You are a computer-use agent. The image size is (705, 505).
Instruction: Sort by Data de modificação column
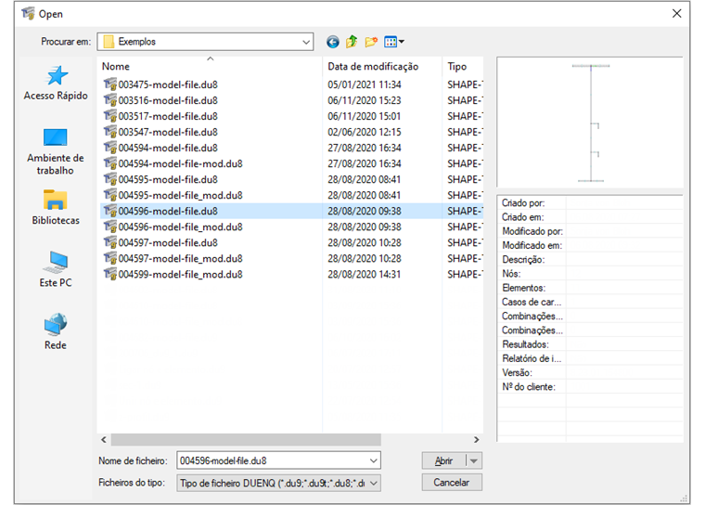[382, 66]
